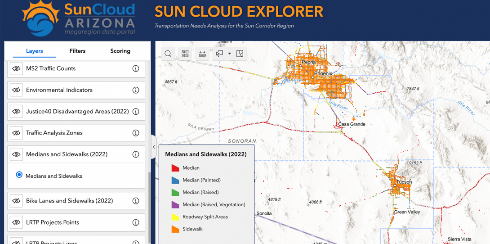Click the LRTP Projects Points label
Image resolution: width=490 pixels, height=244 pixels.
(x=53, y=222)
